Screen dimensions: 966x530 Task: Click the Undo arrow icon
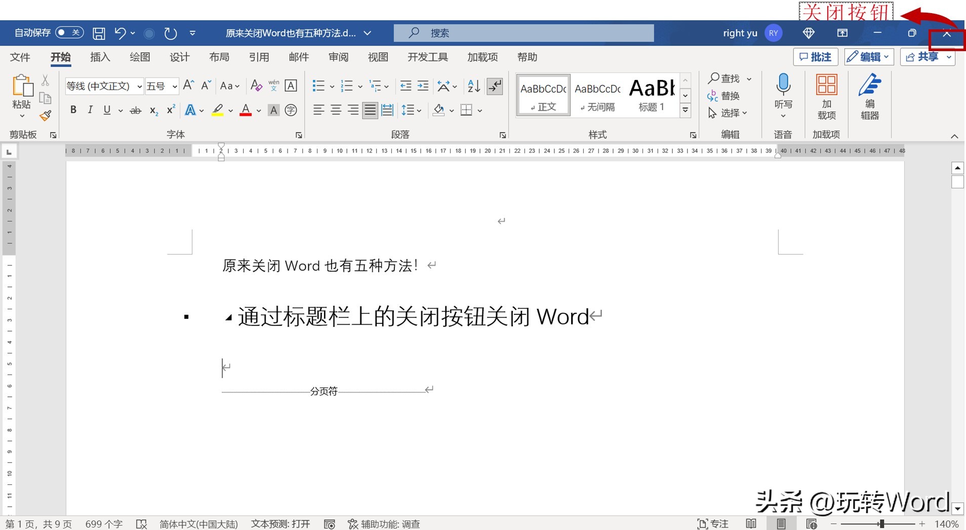pos(120,33)
